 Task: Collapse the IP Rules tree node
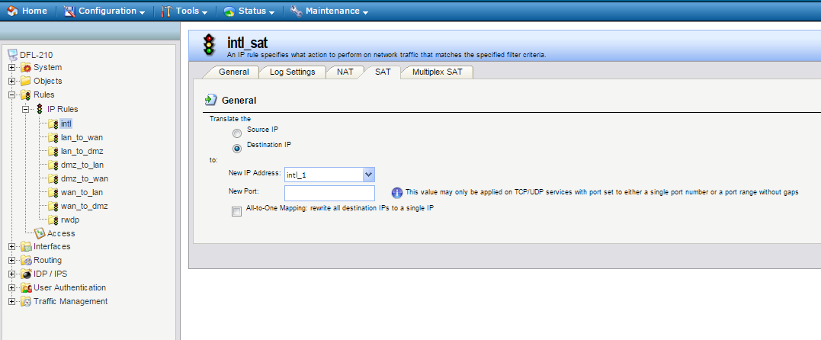pos(26,109)
